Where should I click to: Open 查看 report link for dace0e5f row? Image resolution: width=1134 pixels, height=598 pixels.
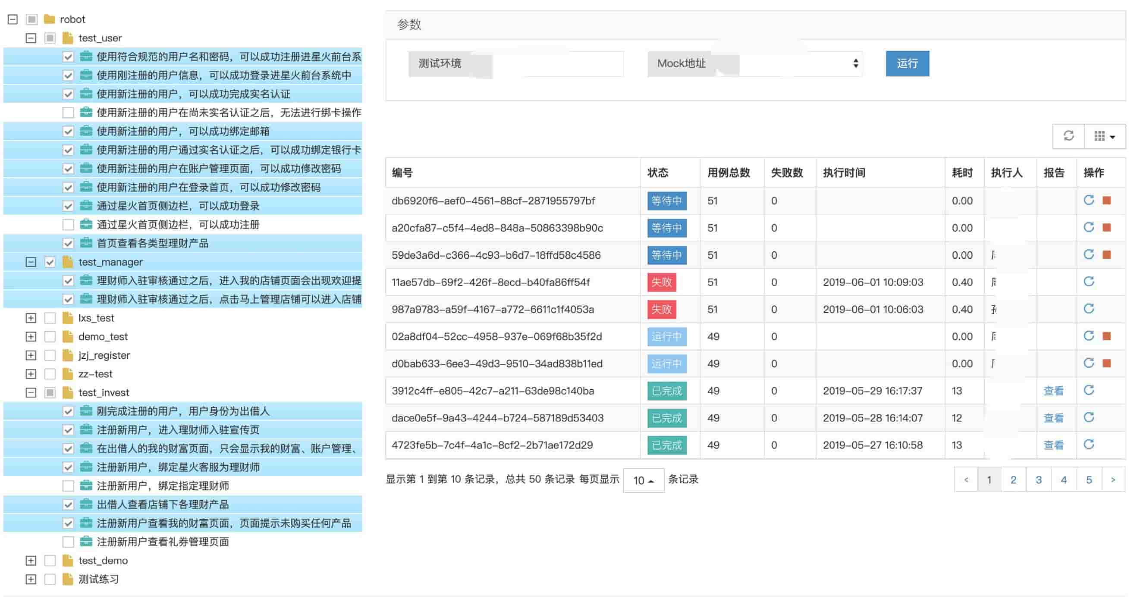(1053, 418)
